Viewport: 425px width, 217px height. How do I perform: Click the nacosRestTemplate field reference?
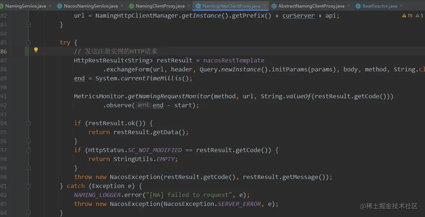(234, 60)
